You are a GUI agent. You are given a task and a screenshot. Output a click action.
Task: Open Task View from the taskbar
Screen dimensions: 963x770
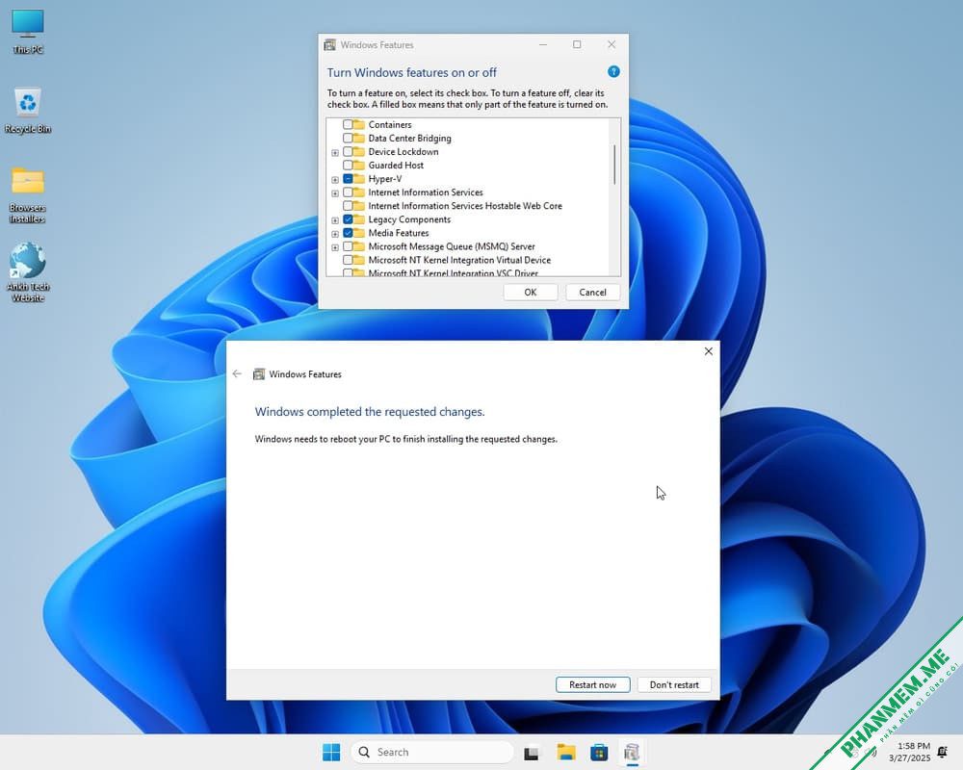pos(532,752)
